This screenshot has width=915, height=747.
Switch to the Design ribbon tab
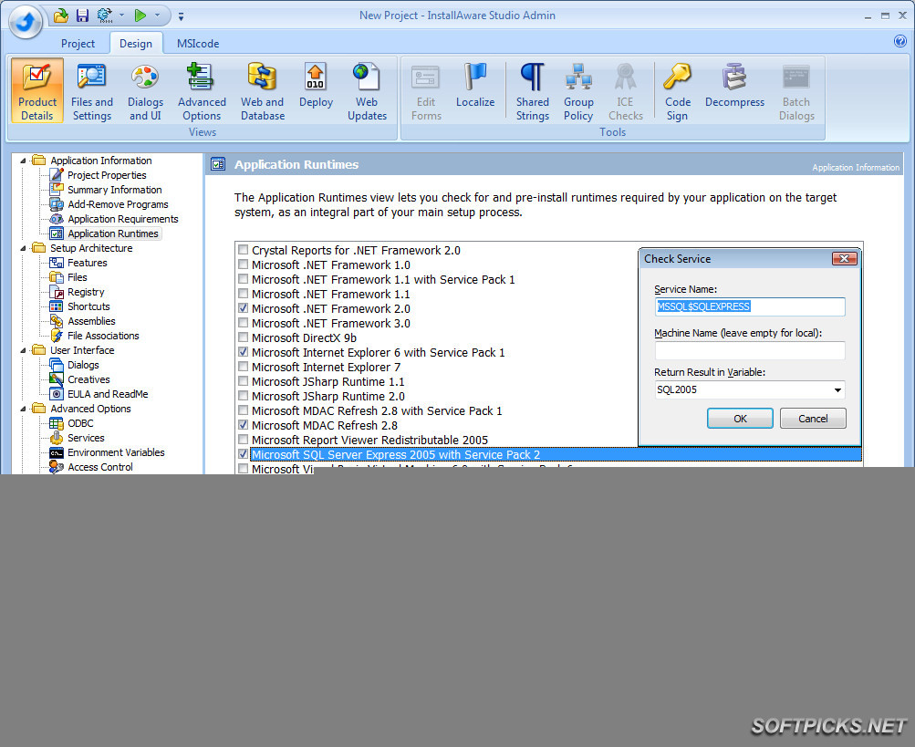pos(136,44)
